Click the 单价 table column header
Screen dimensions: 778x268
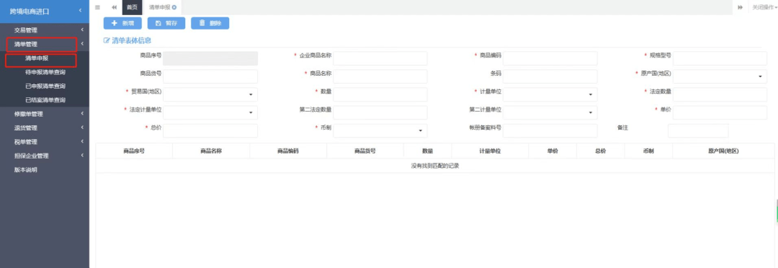tap(553, 151)
